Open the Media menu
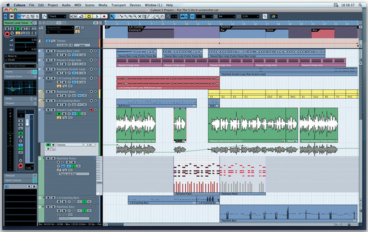 tap(102, 5)
